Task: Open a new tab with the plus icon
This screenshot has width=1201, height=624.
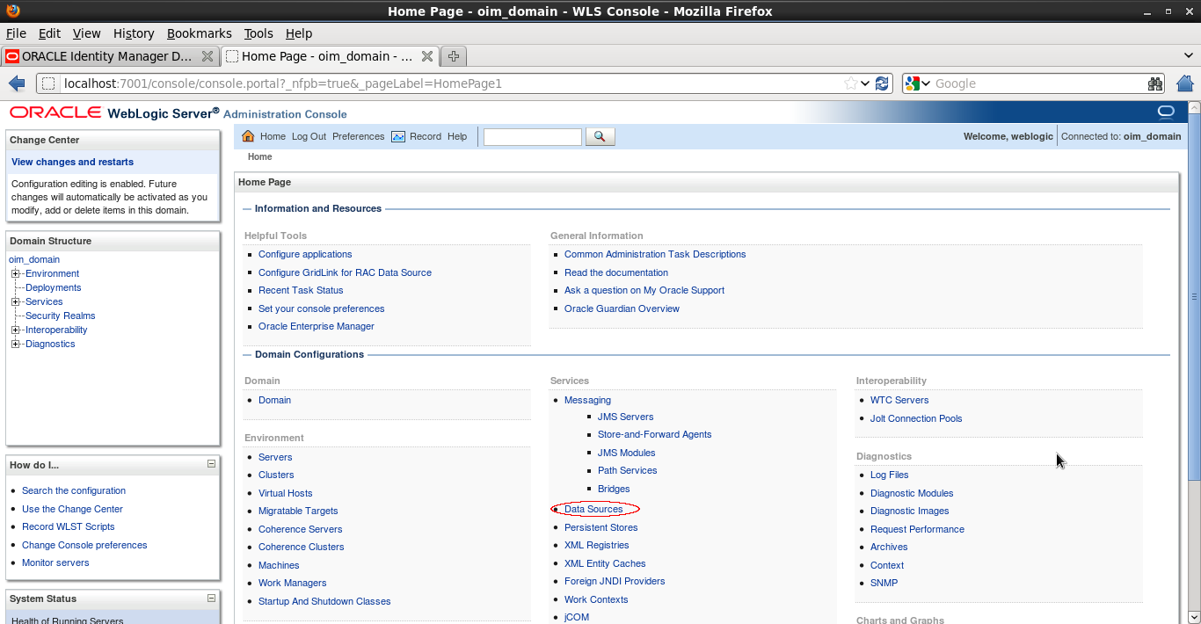Action: click(452, 55)
